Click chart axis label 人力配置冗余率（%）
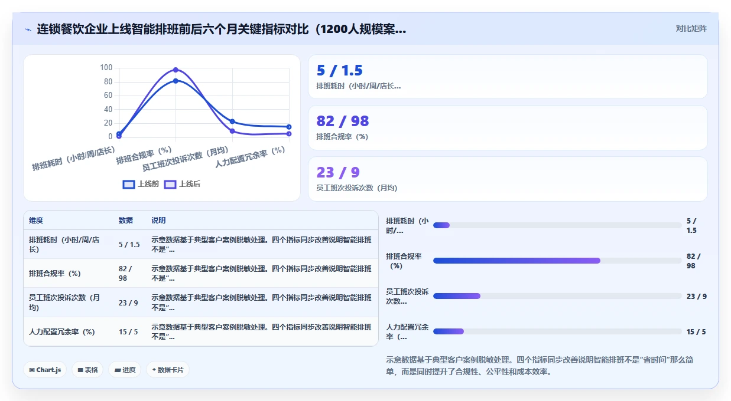This screenshot has width=731, height=401. coord(251,157)
